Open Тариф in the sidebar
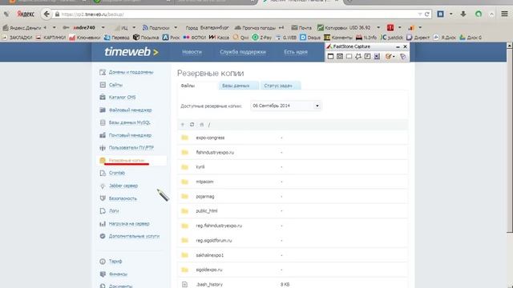The image size is (513, 288). pos(115,262)
